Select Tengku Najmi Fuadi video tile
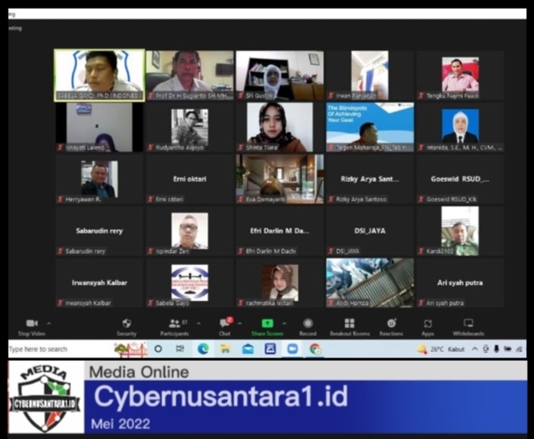The image size is (534, 439). point(460,76)
